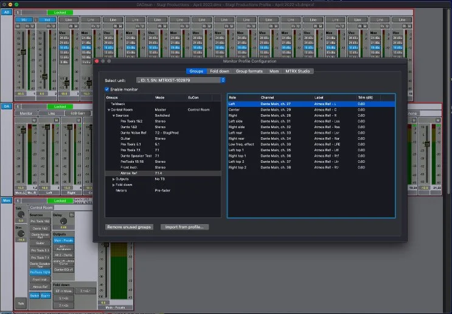This screenshot has width=452, height=314.
Task: Toggle the Enable monitor checkbox
Action: point(108,89)
